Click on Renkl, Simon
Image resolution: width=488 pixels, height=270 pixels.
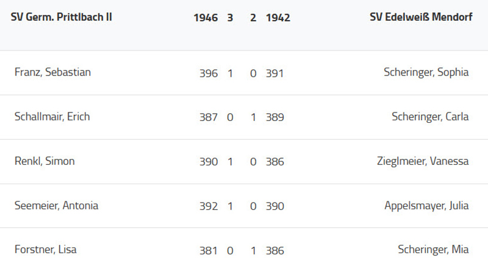pyautogui.click(x=45, y=161)
